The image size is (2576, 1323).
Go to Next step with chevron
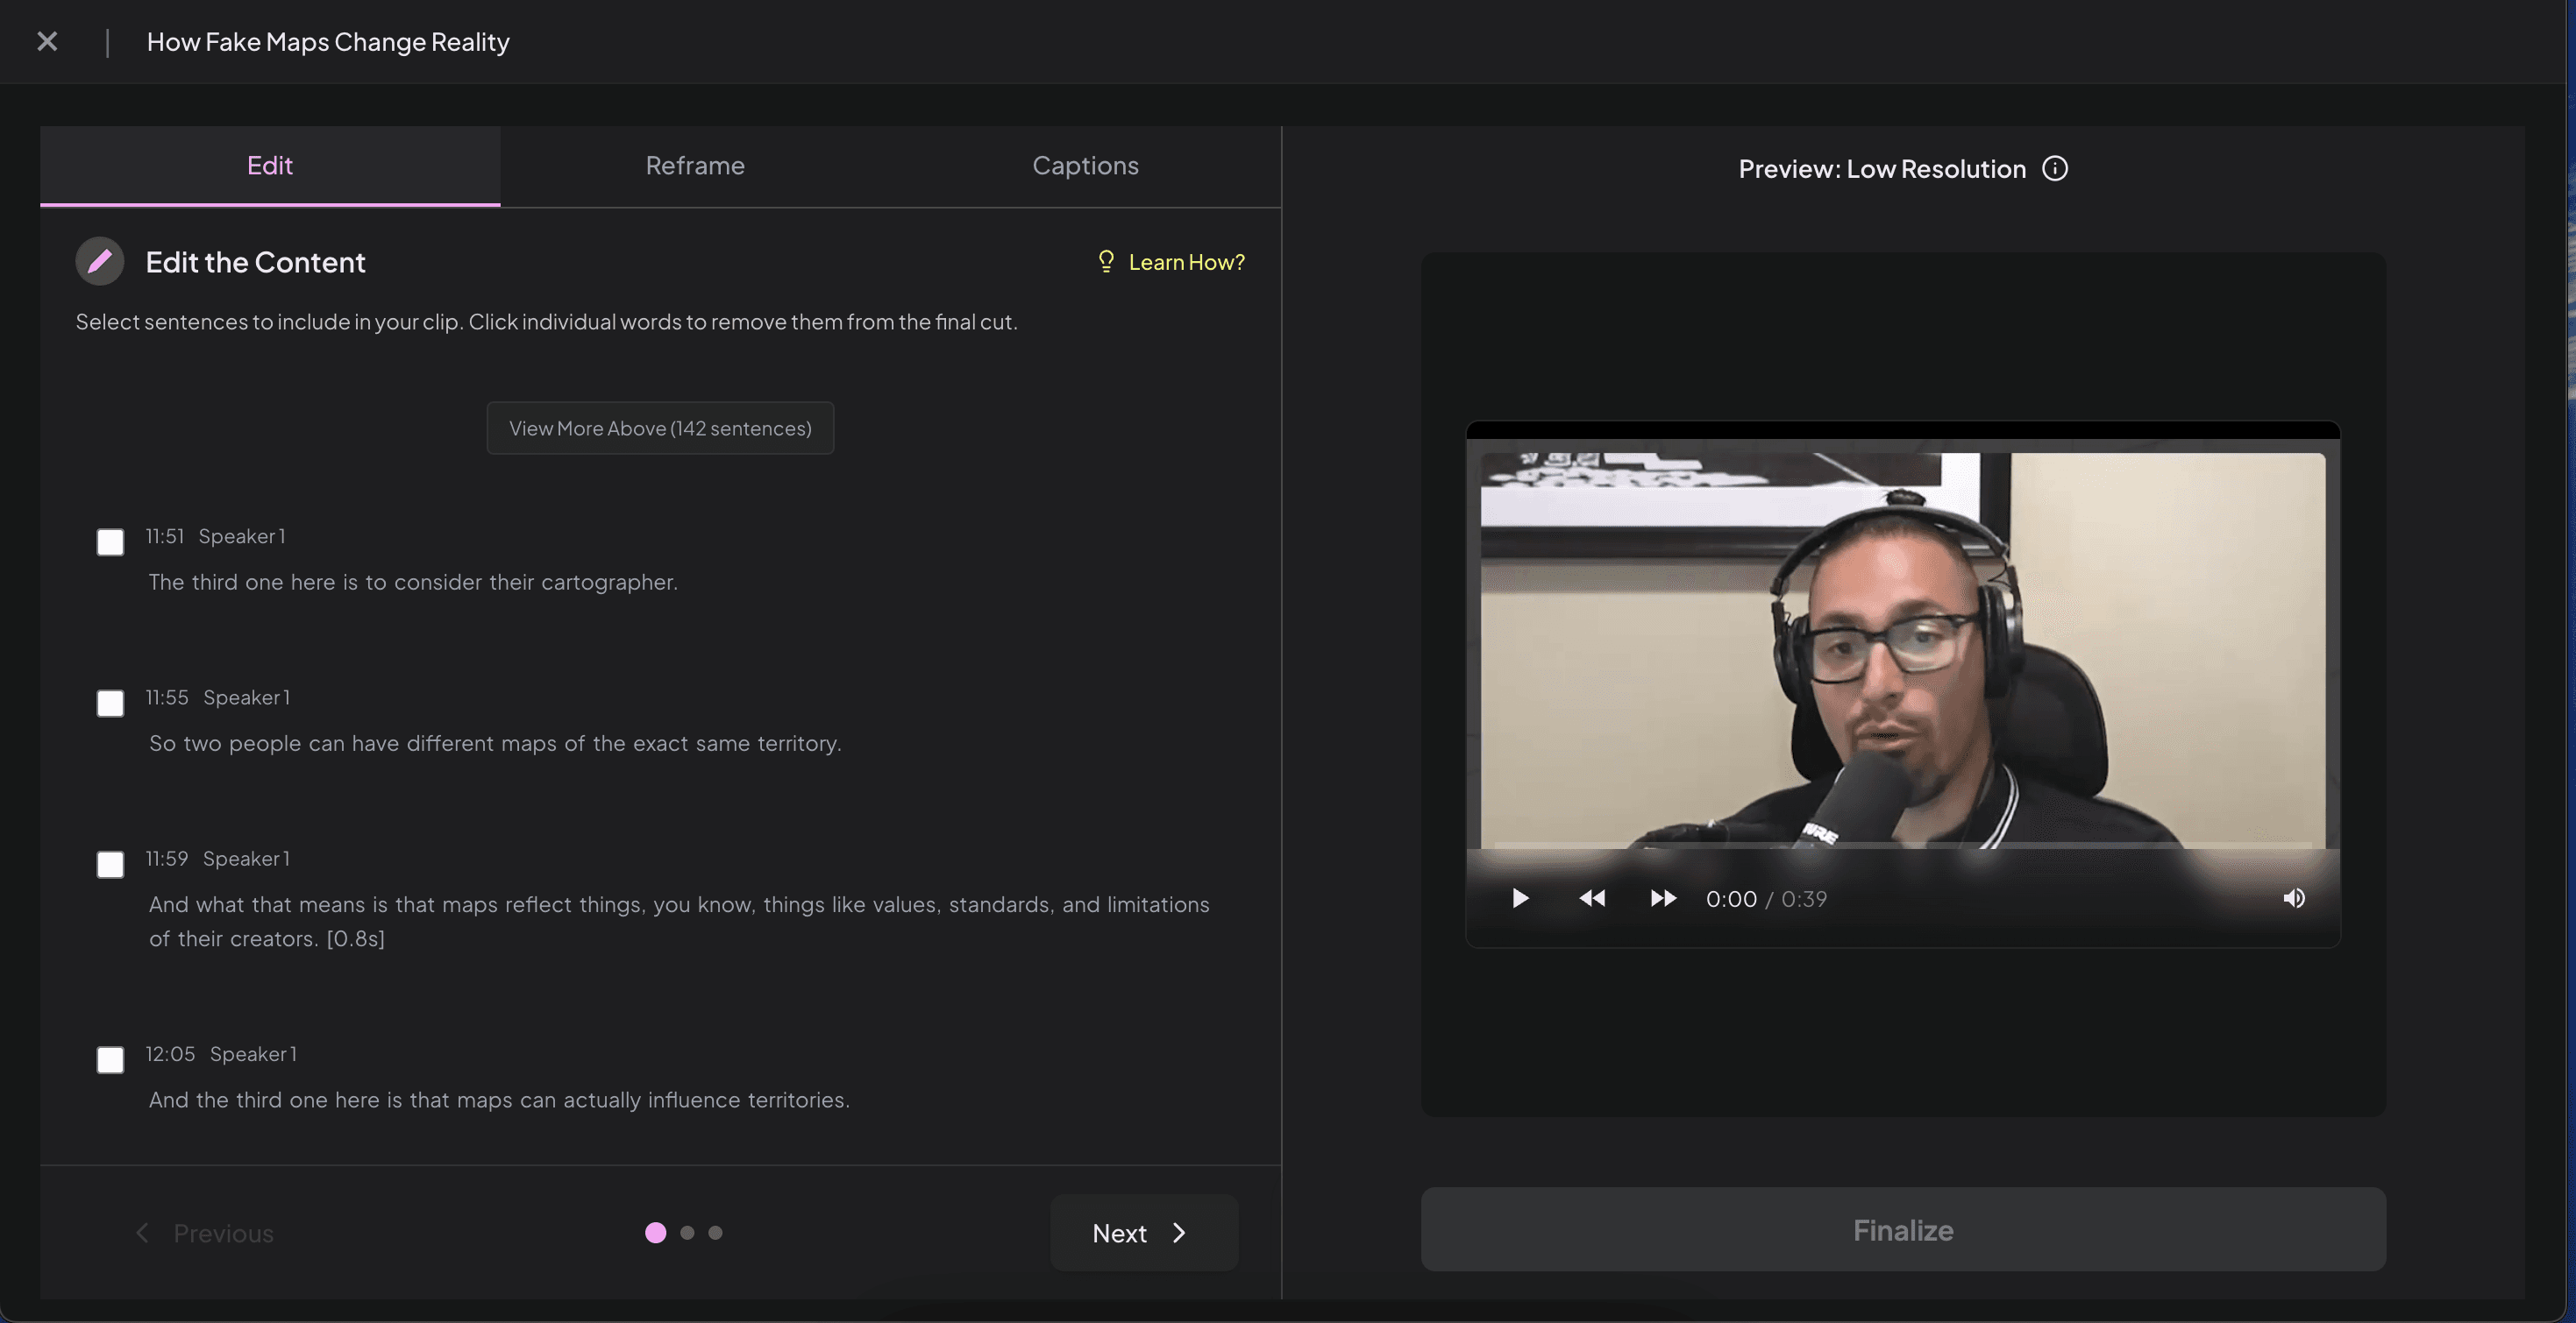click(1143, 1233)
